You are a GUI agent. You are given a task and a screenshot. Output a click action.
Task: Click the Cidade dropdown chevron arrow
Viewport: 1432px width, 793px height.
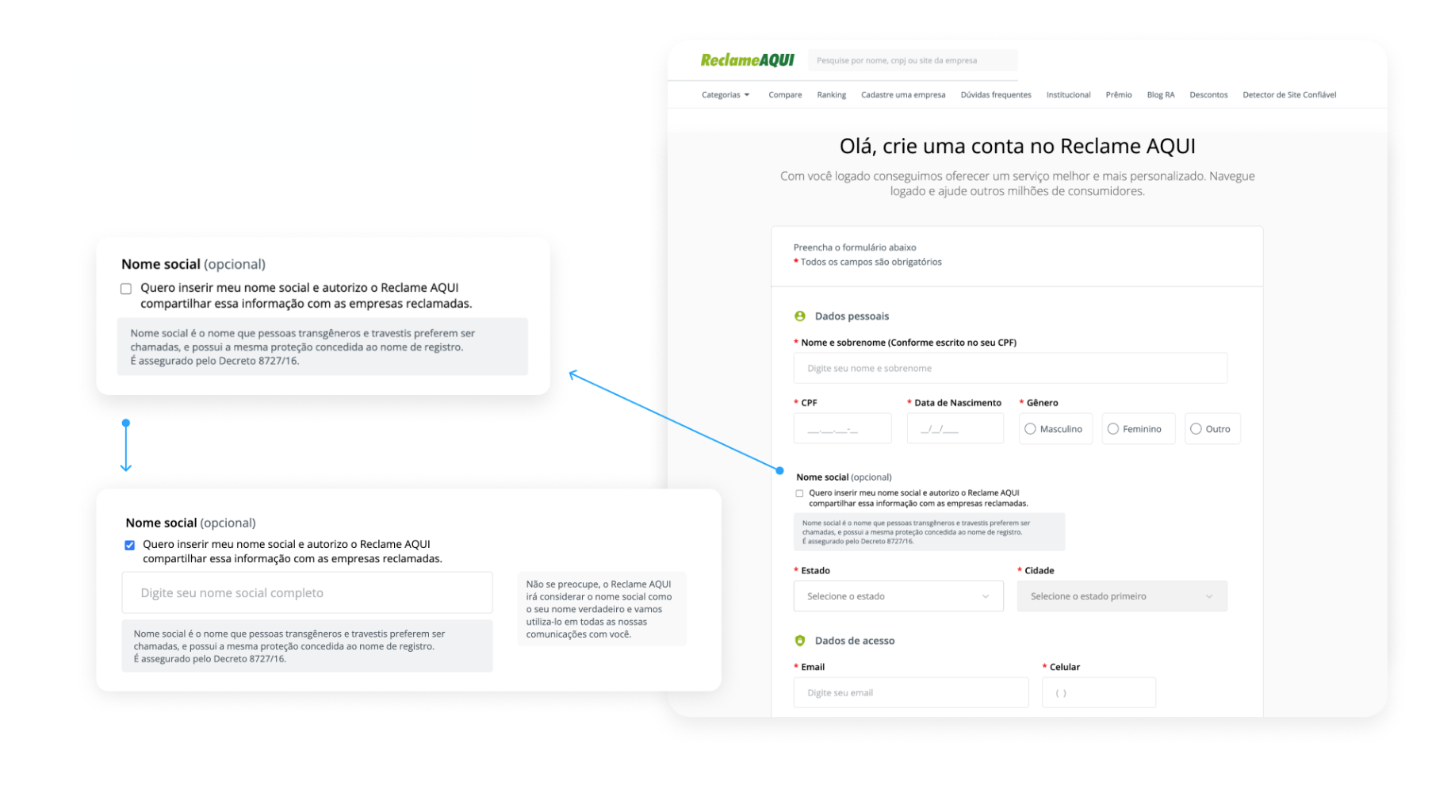tap(1209, 596)
